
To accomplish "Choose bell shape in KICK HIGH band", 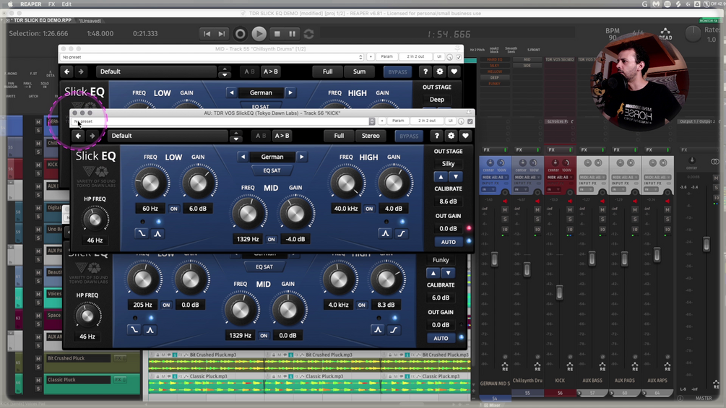I will point(385,233).
